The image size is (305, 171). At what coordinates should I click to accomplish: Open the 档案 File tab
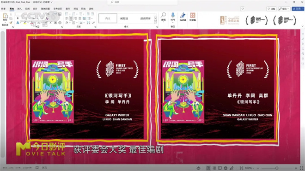point(3,9)
